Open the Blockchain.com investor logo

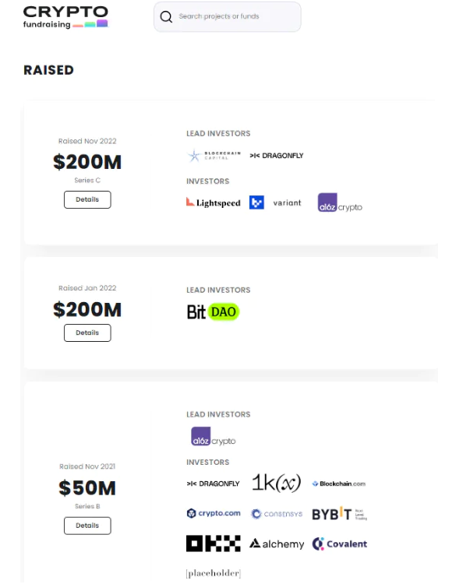[339, 484]
